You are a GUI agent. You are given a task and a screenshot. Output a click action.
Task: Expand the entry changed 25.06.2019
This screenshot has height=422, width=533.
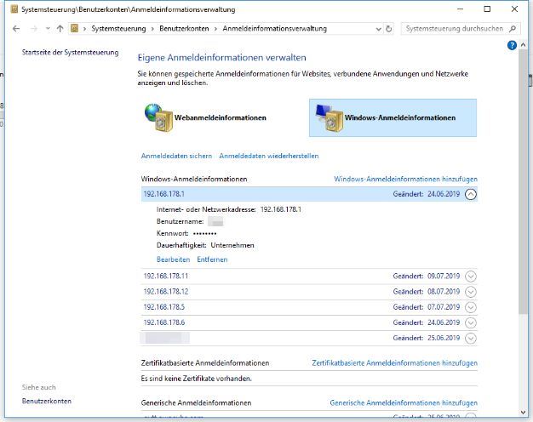coord(471,338)
